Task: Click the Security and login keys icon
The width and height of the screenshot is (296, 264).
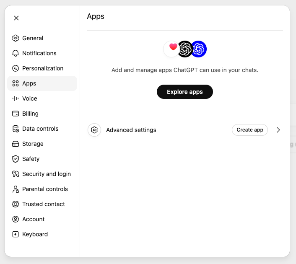Action: pyautogui.click(x=16, y=174)
